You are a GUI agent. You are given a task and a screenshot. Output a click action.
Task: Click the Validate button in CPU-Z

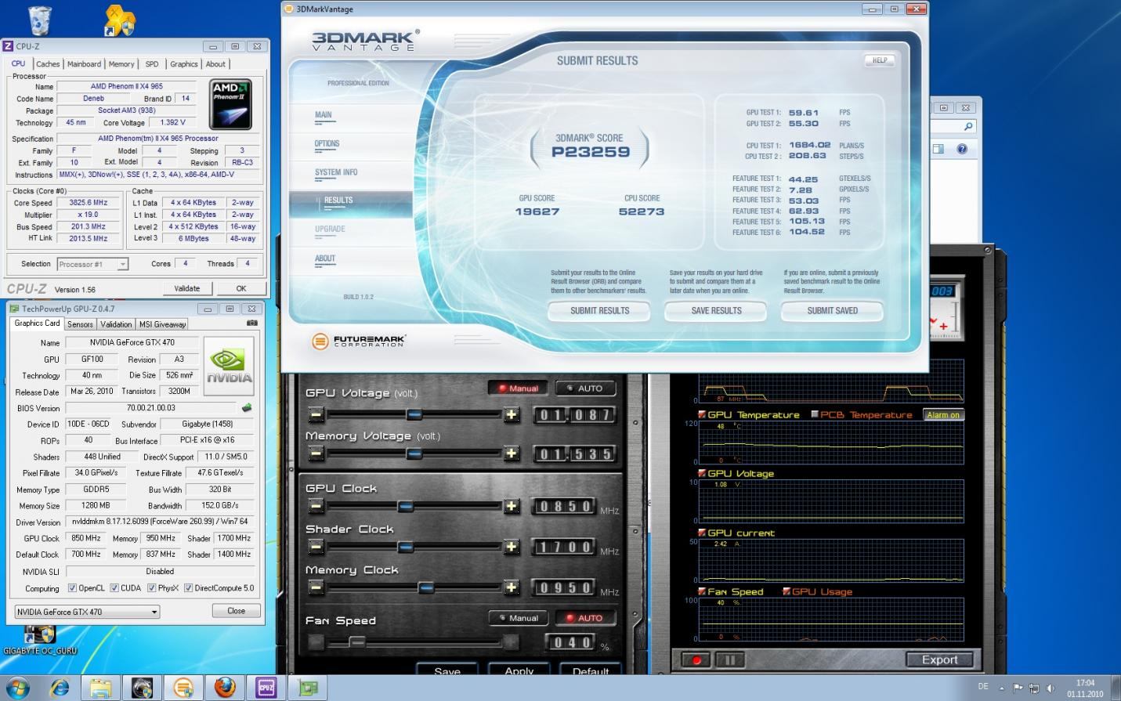[186, 288]
